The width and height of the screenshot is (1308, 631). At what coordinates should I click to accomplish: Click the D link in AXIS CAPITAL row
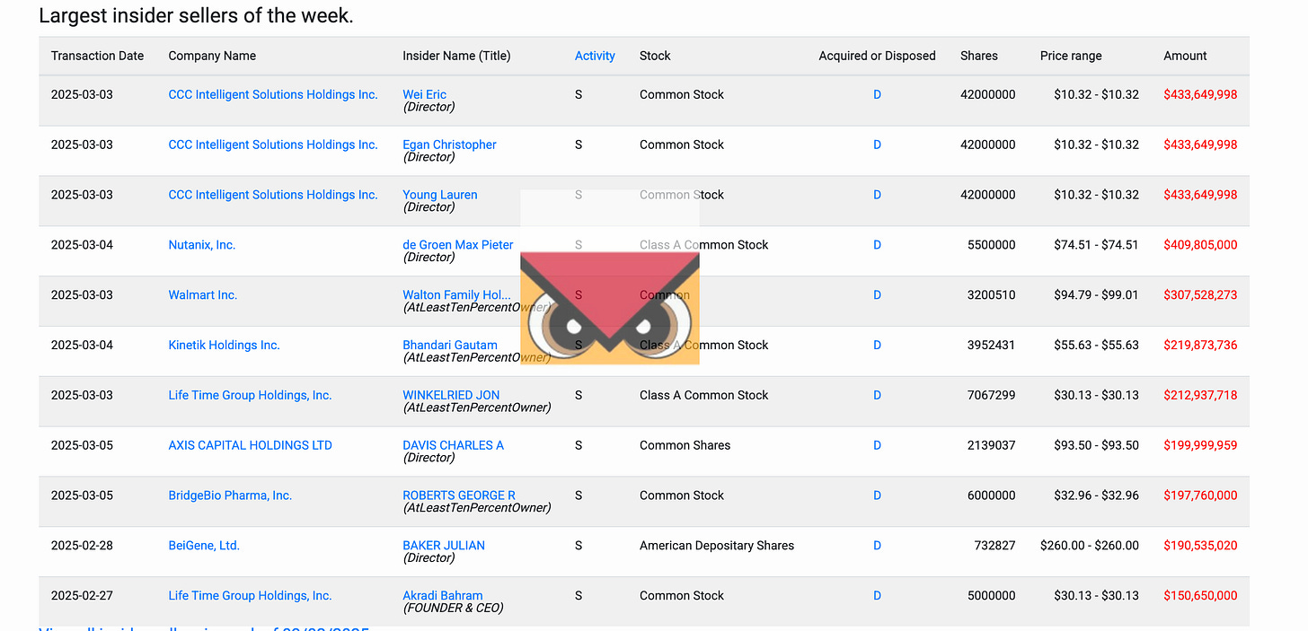pyautogui.click(x=878, y=445)
